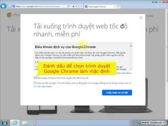
Task: Open the IE Tools gear icon
Action: coord(166,6)
